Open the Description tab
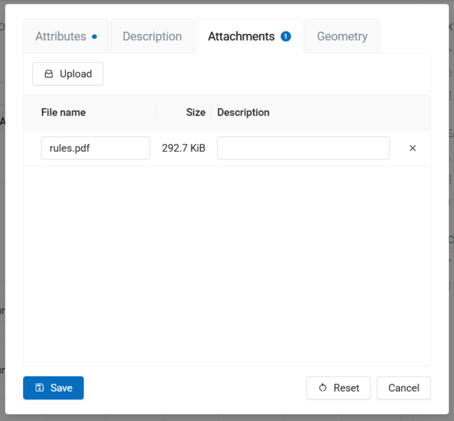This screenshot has width=454, height=421. 152,36
